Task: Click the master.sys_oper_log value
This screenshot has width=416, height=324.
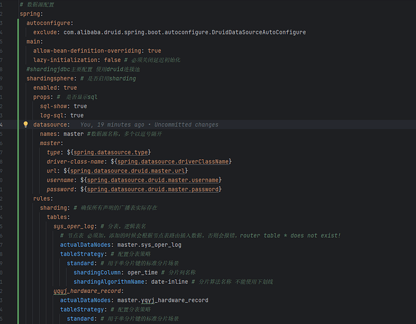Action: pyautogui.click(x=149, y=245)
